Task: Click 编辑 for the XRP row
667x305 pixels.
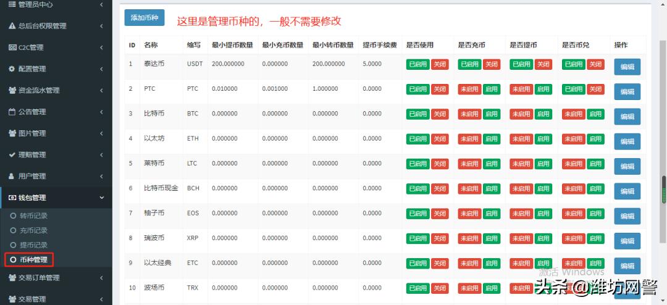Action: [x=627, y=241]
